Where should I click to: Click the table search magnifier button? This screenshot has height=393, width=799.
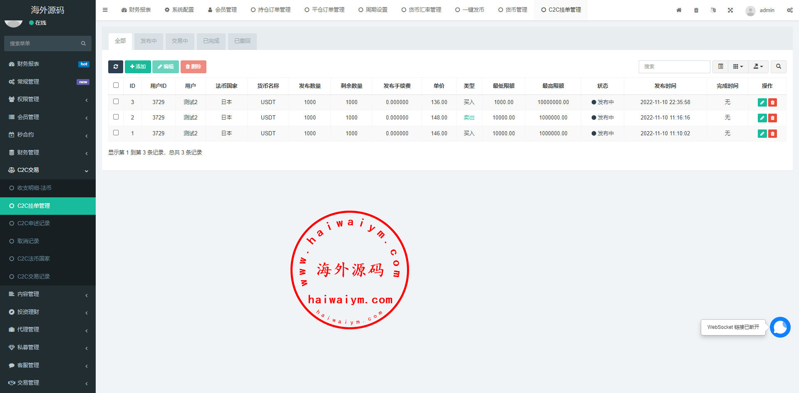click(778, 67)
